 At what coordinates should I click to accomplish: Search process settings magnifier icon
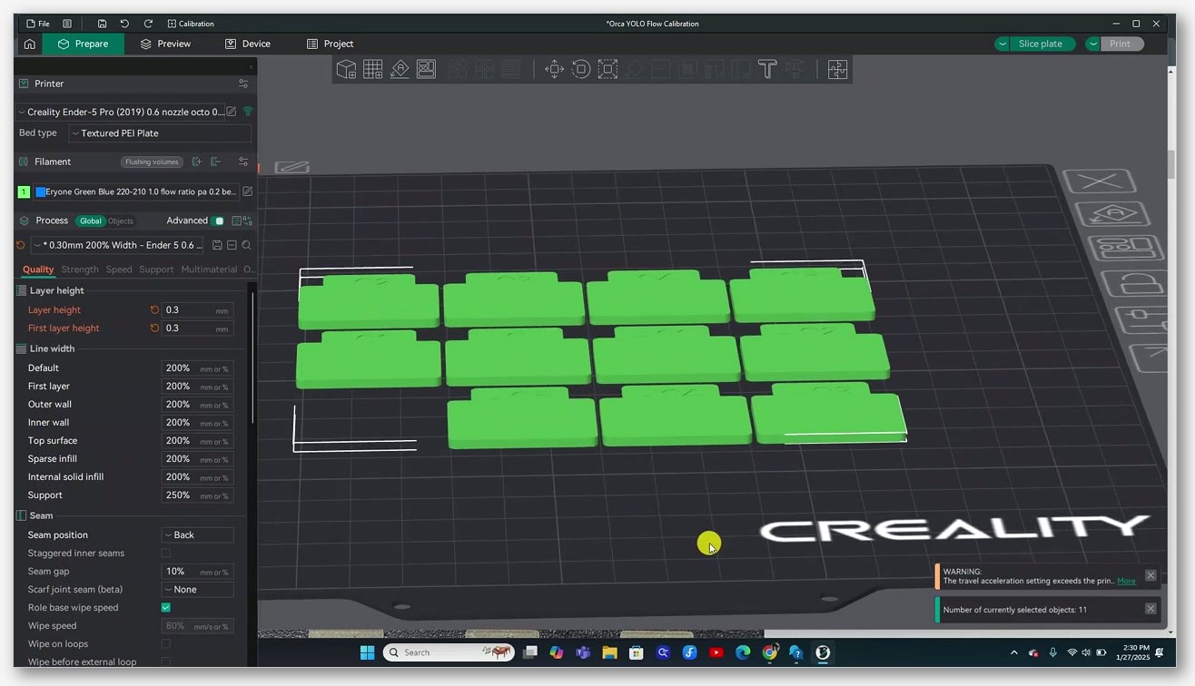tap(246, 245)
